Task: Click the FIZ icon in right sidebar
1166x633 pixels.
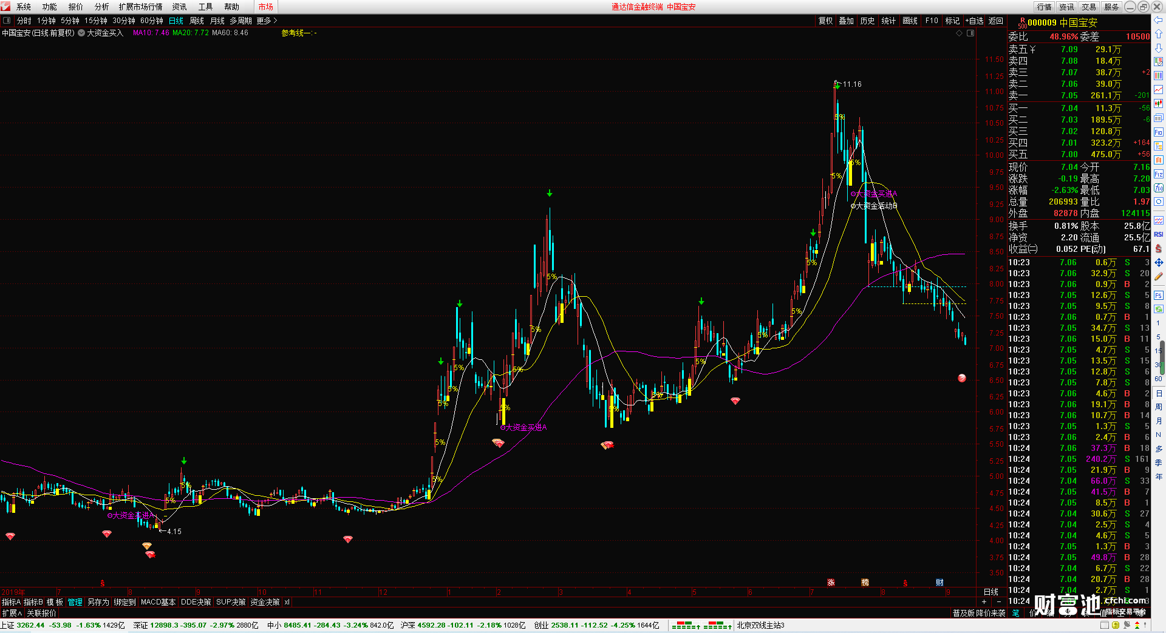Action: (x=1159, y=174)
